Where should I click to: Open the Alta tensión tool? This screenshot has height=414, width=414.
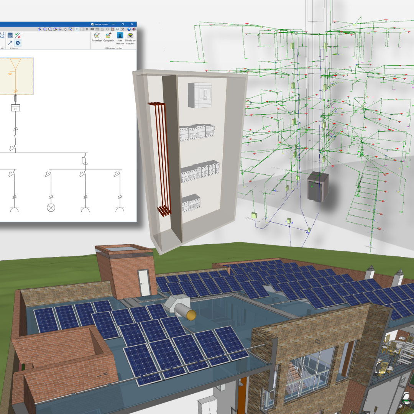coord(120,36)
